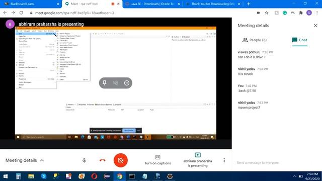Click message 'can I do it D drive ?'

(x=252, y=57)
